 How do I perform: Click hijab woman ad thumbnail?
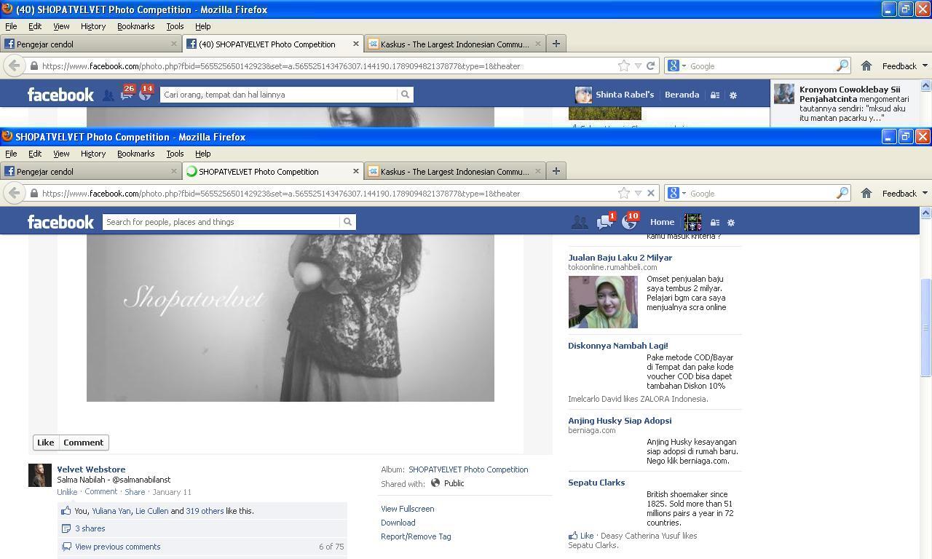pyautogui.click(x=603, y=302)
